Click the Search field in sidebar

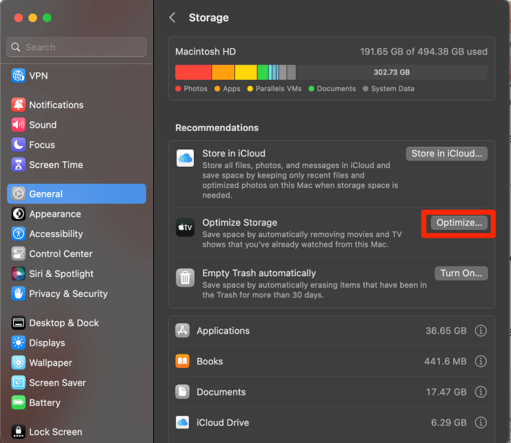tap(77, 48)
